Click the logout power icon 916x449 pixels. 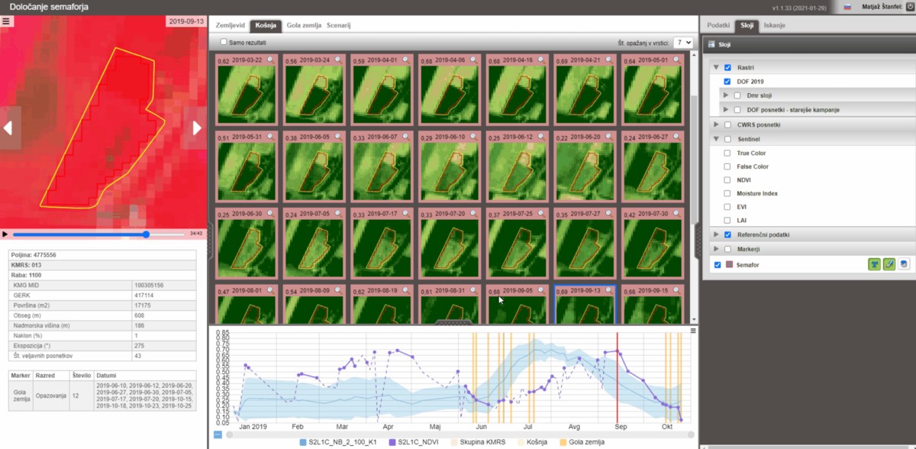tap(909, 7)
